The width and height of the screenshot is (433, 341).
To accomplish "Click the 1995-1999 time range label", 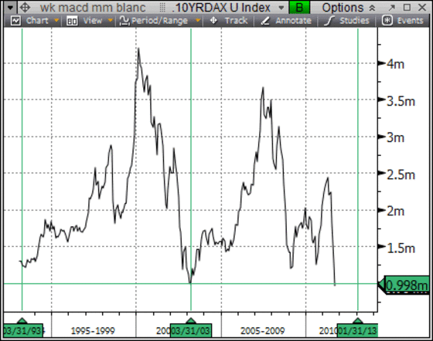I will coord(93,330).
